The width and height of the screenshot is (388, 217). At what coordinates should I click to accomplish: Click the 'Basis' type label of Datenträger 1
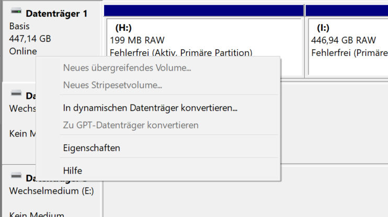coord(19,26)
